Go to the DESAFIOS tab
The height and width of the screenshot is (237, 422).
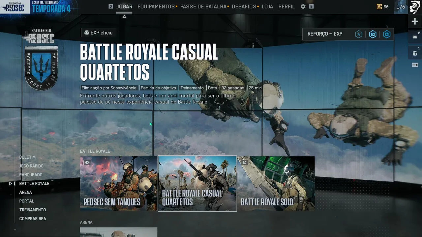(244, 7)
